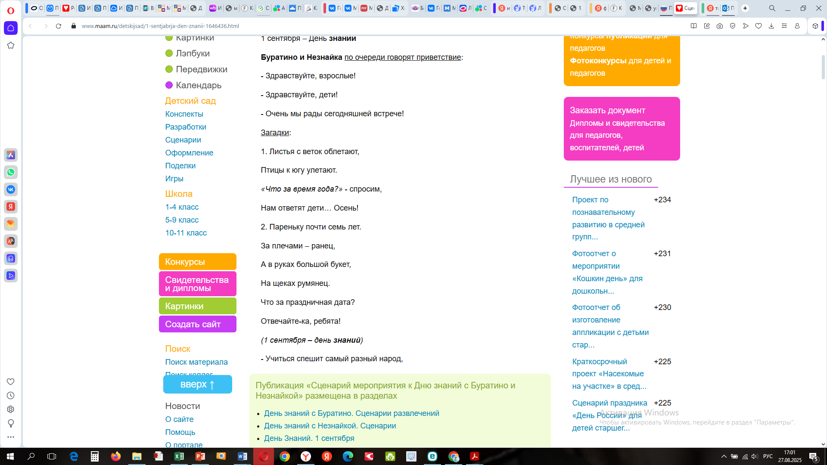Open downloads icon in browser toolbar
The image size is (827, 465).
pos(771,26)
